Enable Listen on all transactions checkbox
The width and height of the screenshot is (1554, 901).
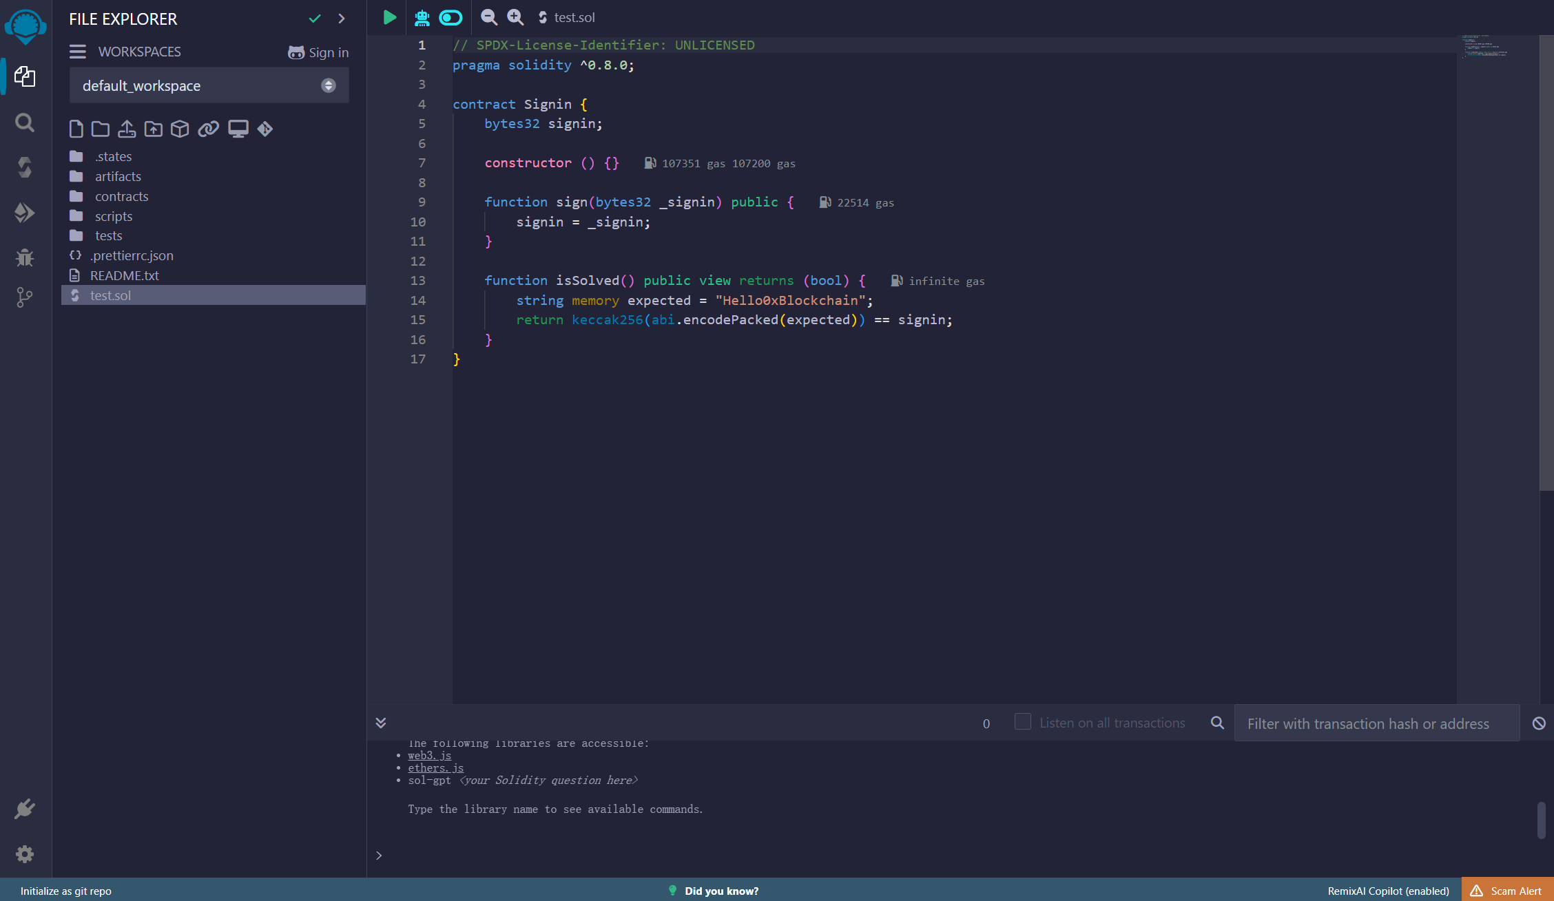click(x=1023, y=722)
